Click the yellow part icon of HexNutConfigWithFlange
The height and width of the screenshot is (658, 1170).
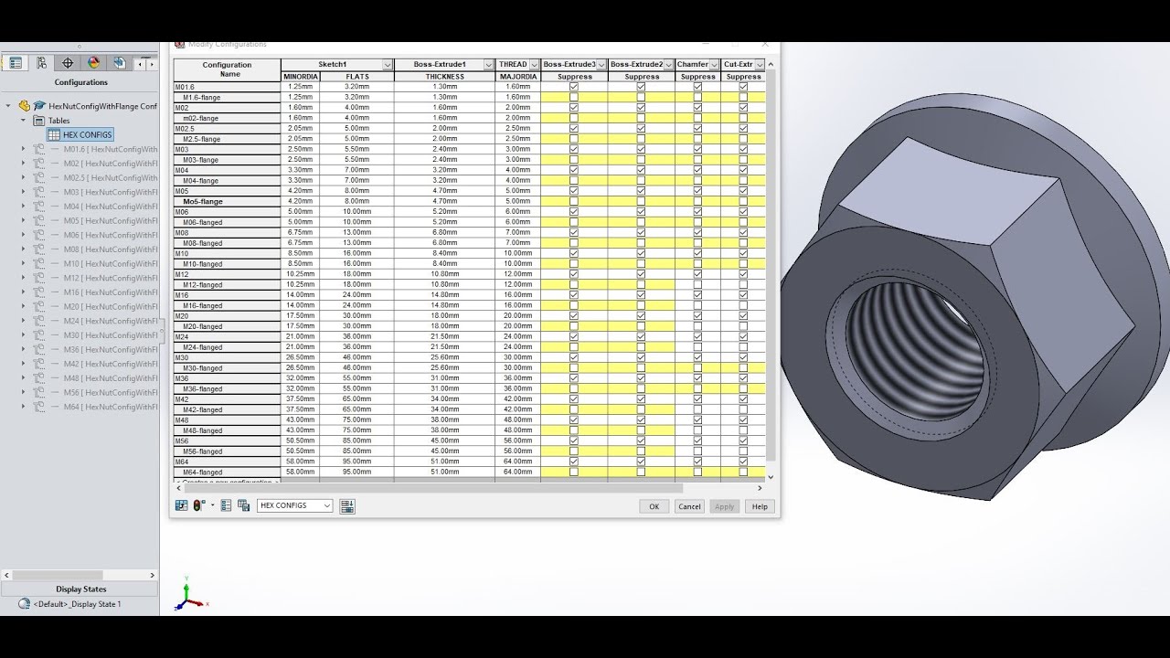pyautogui.click(x=25, y=106)
